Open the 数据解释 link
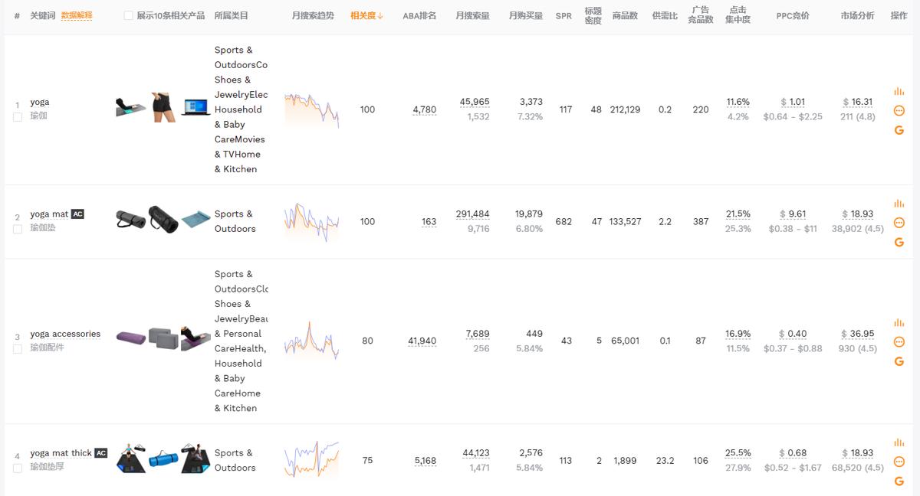Screen dimensions: 920x496 (x=77, y=15)
